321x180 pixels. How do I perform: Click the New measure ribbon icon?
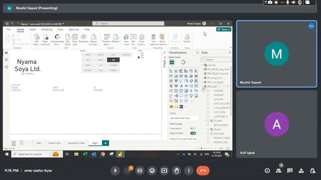tap(153, 39)
